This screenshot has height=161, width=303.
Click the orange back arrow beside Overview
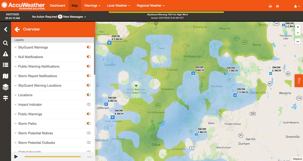point(17,29)
